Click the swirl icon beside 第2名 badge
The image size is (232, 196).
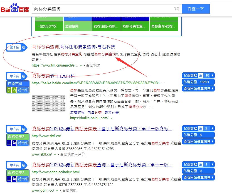[x=24, y=76]
